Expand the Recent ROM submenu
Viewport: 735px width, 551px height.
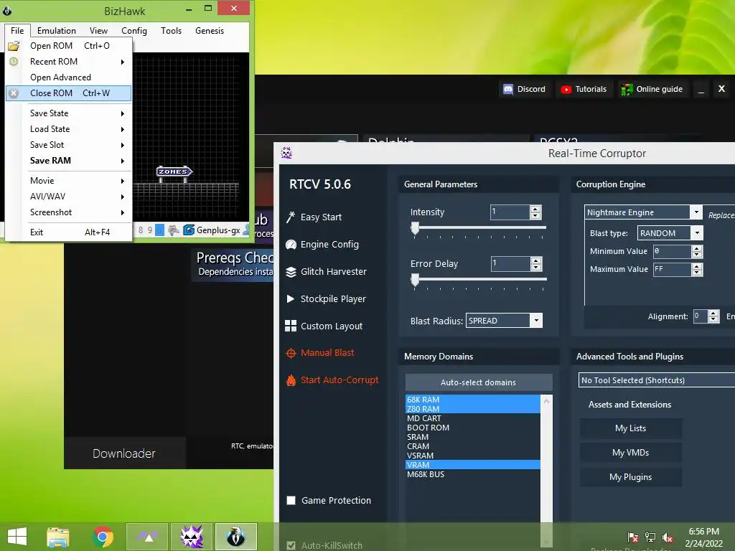[x=123, y=62]
